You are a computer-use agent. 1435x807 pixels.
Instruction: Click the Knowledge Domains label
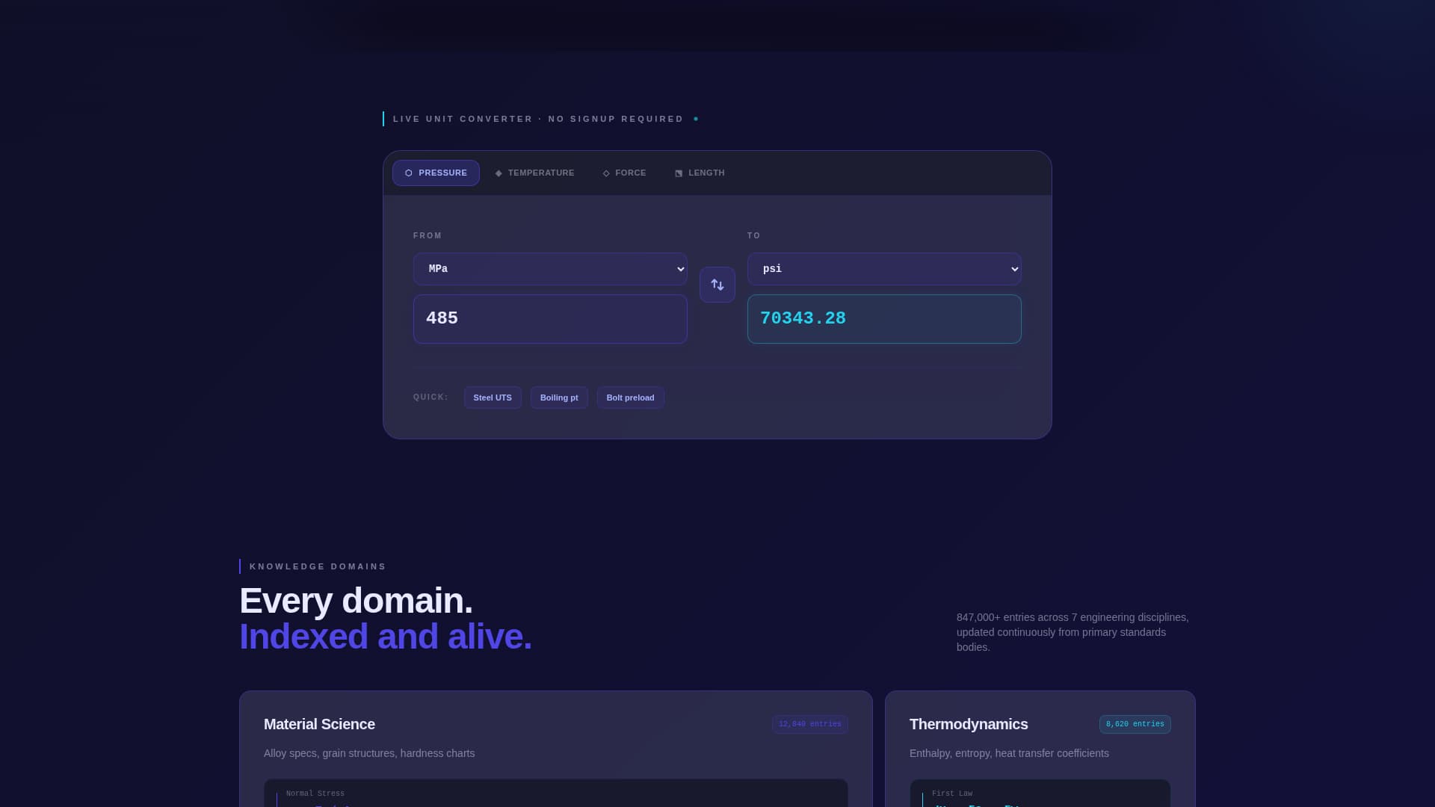318,566
